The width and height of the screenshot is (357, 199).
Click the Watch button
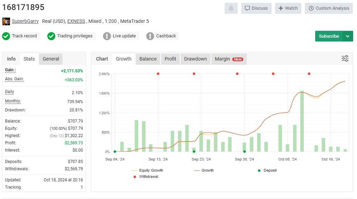click(x=288, y=8)
